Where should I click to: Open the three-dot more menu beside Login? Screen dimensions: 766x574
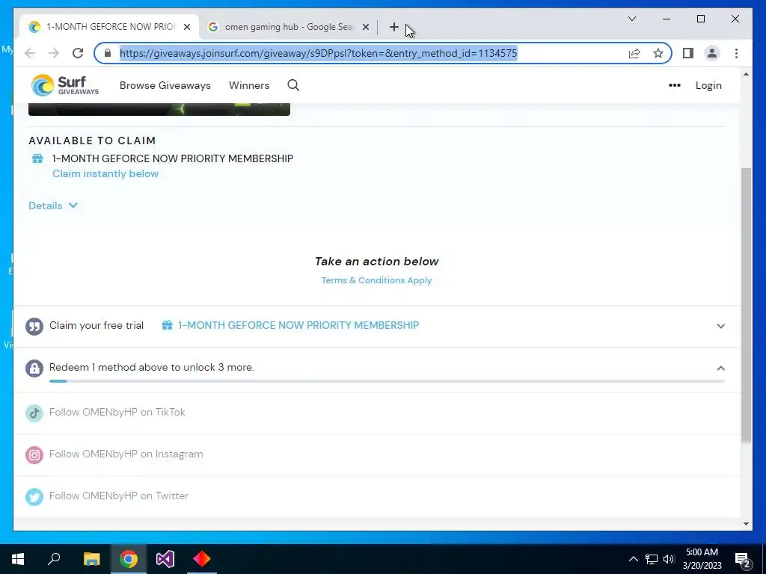coord(675,85)
